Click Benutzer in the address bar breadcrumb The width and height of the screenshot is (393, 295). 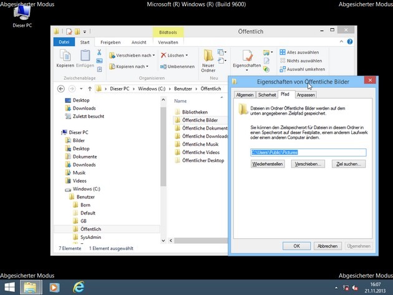pyautogui.click(x=183, y=89)
